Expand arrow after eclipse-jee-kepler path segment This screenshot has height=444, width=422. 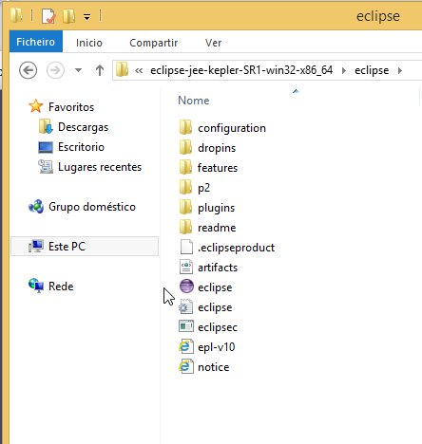[x=344, y=70]
